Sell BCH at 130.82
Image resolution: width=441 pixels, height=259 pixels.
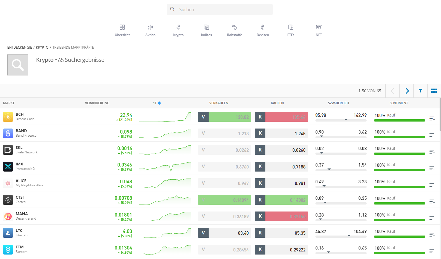pos(225,117)
